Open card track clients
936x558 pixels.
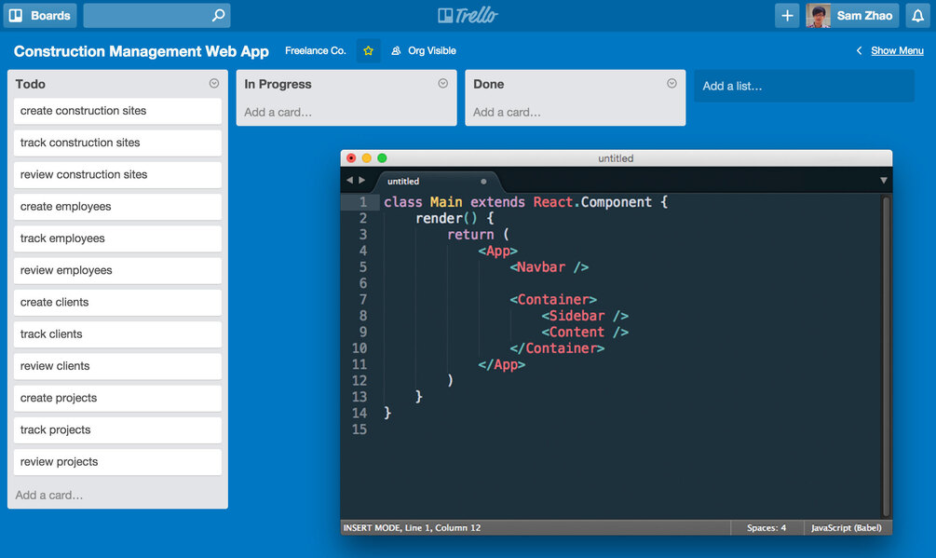coord(117,334)
